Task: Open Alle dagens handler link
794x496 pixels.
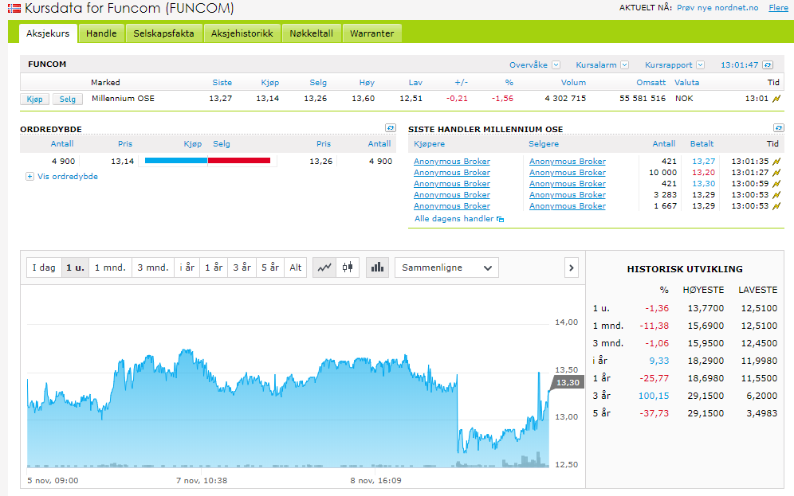Action: pos(454,218)
